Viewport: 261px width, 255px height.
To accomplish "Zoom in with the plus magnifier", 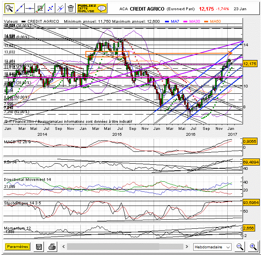I will (253, 247).
